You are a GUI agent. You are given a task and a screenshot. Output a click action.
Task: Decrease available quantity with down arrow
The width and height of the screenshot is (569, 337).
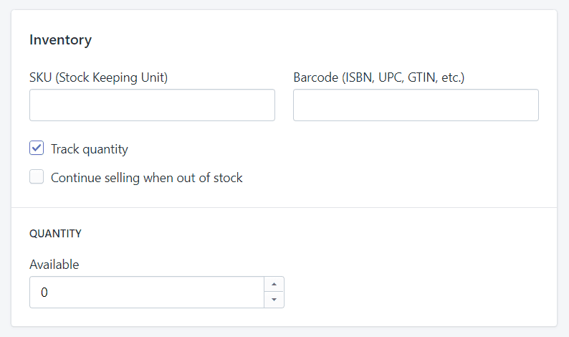[274, 300]
